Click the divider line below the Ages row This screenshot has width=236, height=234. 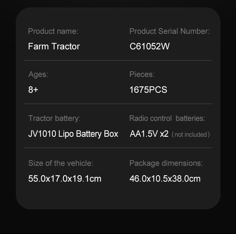pyautogui.click(x=118, y=104)
